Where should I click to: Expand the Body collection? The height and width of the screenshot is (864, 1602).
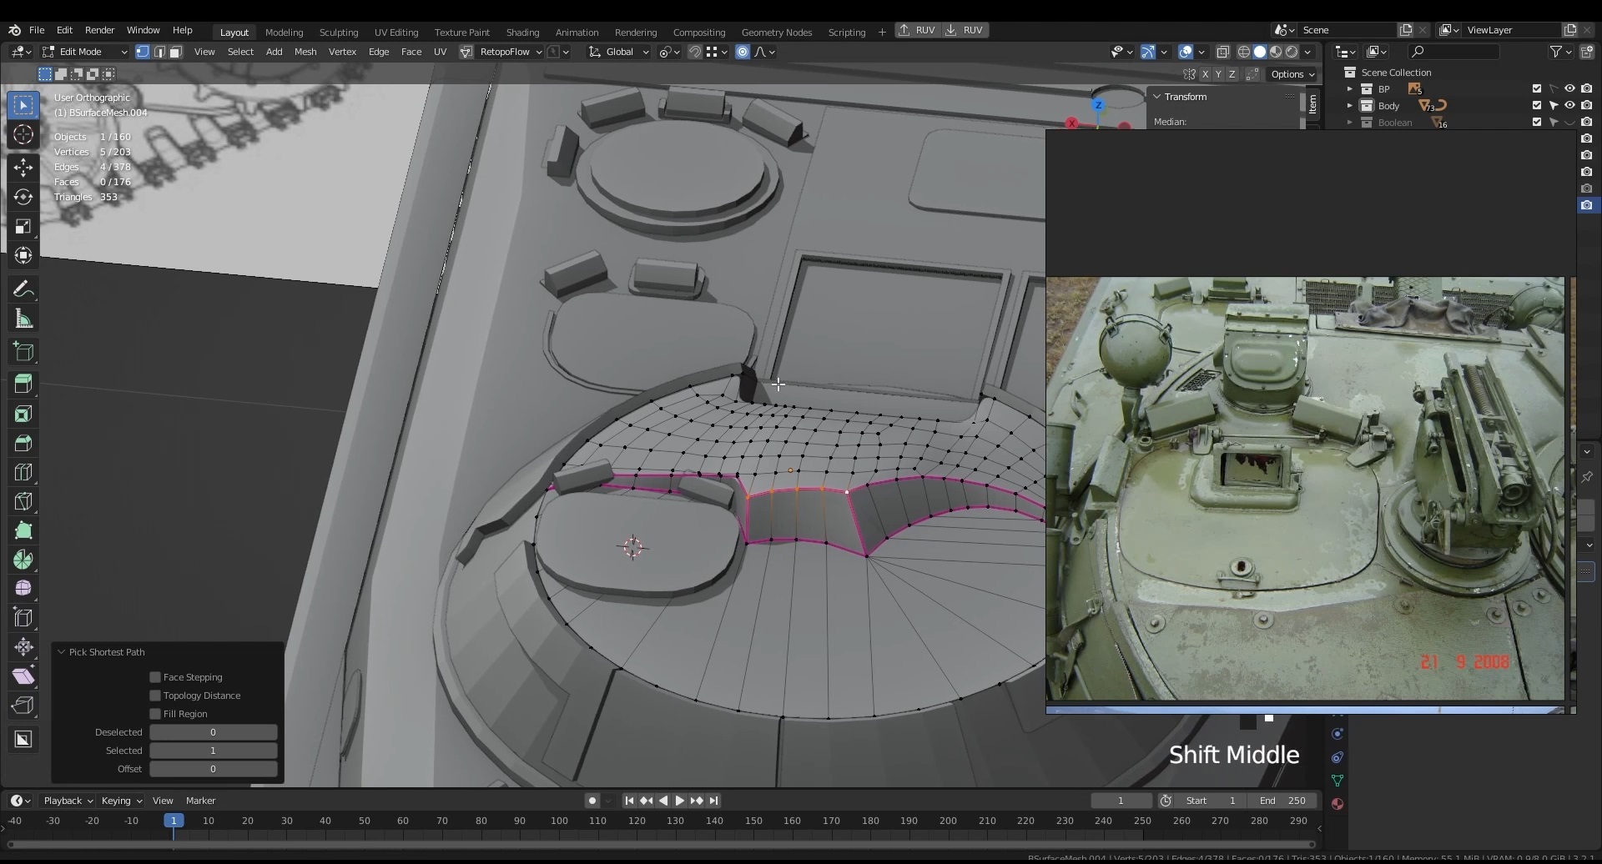pyautogui.click(x=1349, y=105)
